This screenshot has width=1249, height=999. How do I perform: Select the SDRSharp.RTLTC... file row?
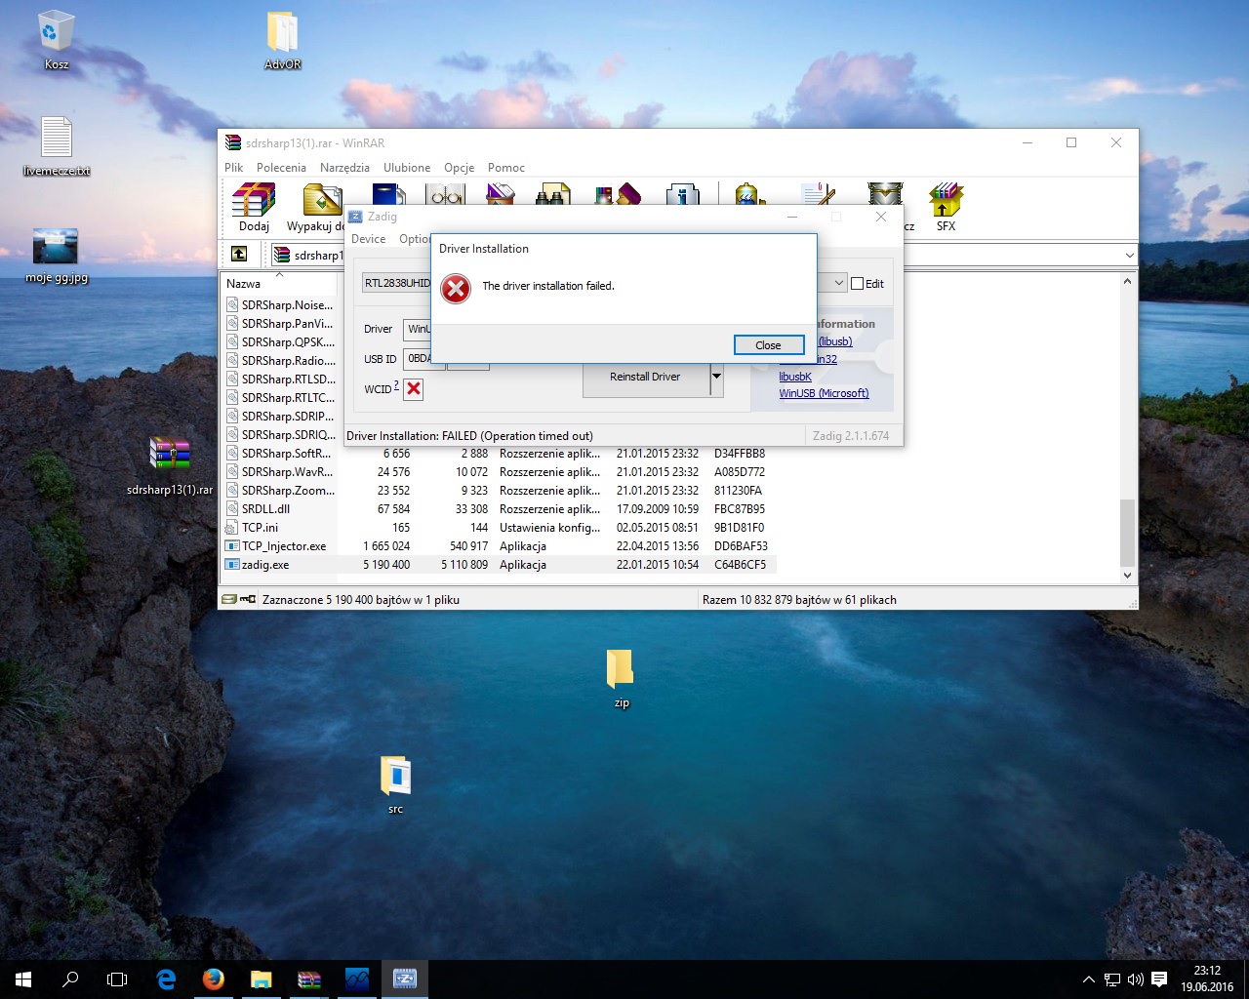(281, 398)
